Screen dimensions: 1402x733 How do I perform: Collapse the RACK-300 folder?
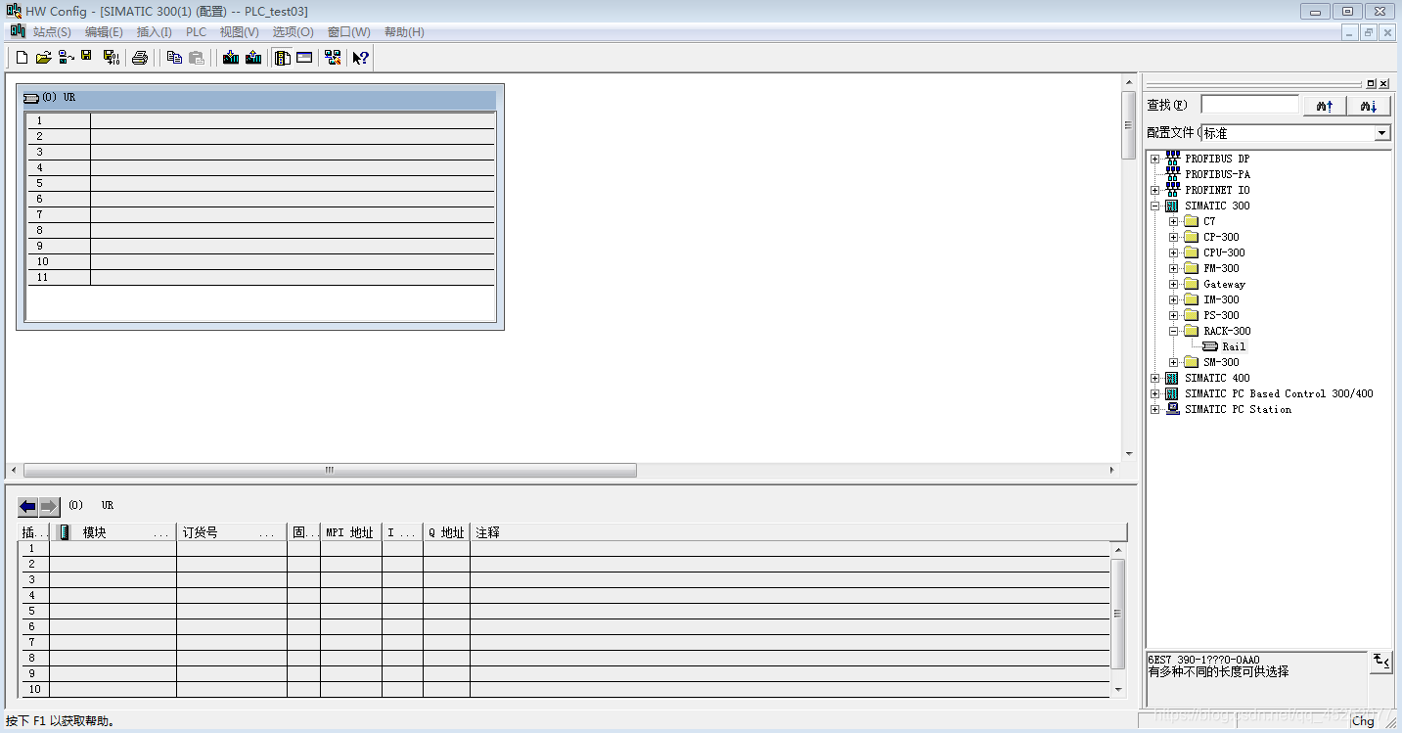[x=1174, y=331]
